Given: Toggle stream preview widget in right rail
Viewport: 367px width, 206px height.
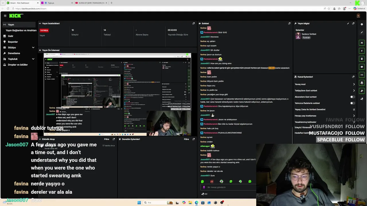Looking at the screenshot, I should pos(362,43).
